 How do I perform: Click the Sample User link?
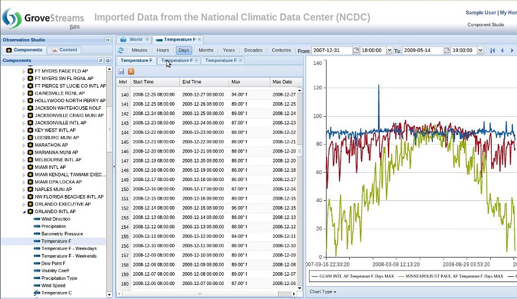(480, 12)
